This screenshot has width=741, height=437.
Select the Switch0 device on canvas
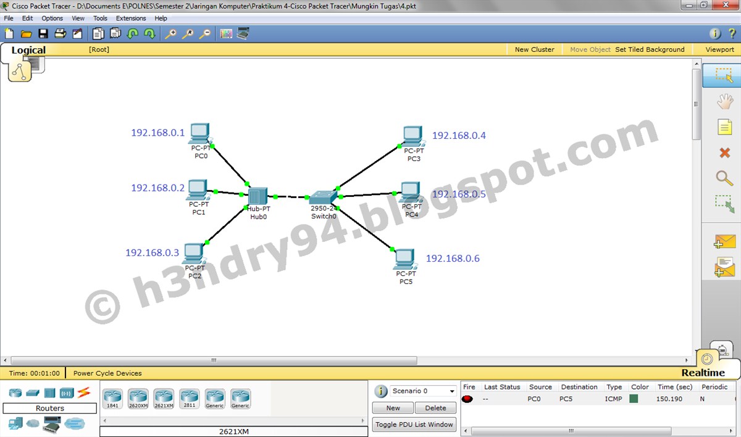click(323, 196)
